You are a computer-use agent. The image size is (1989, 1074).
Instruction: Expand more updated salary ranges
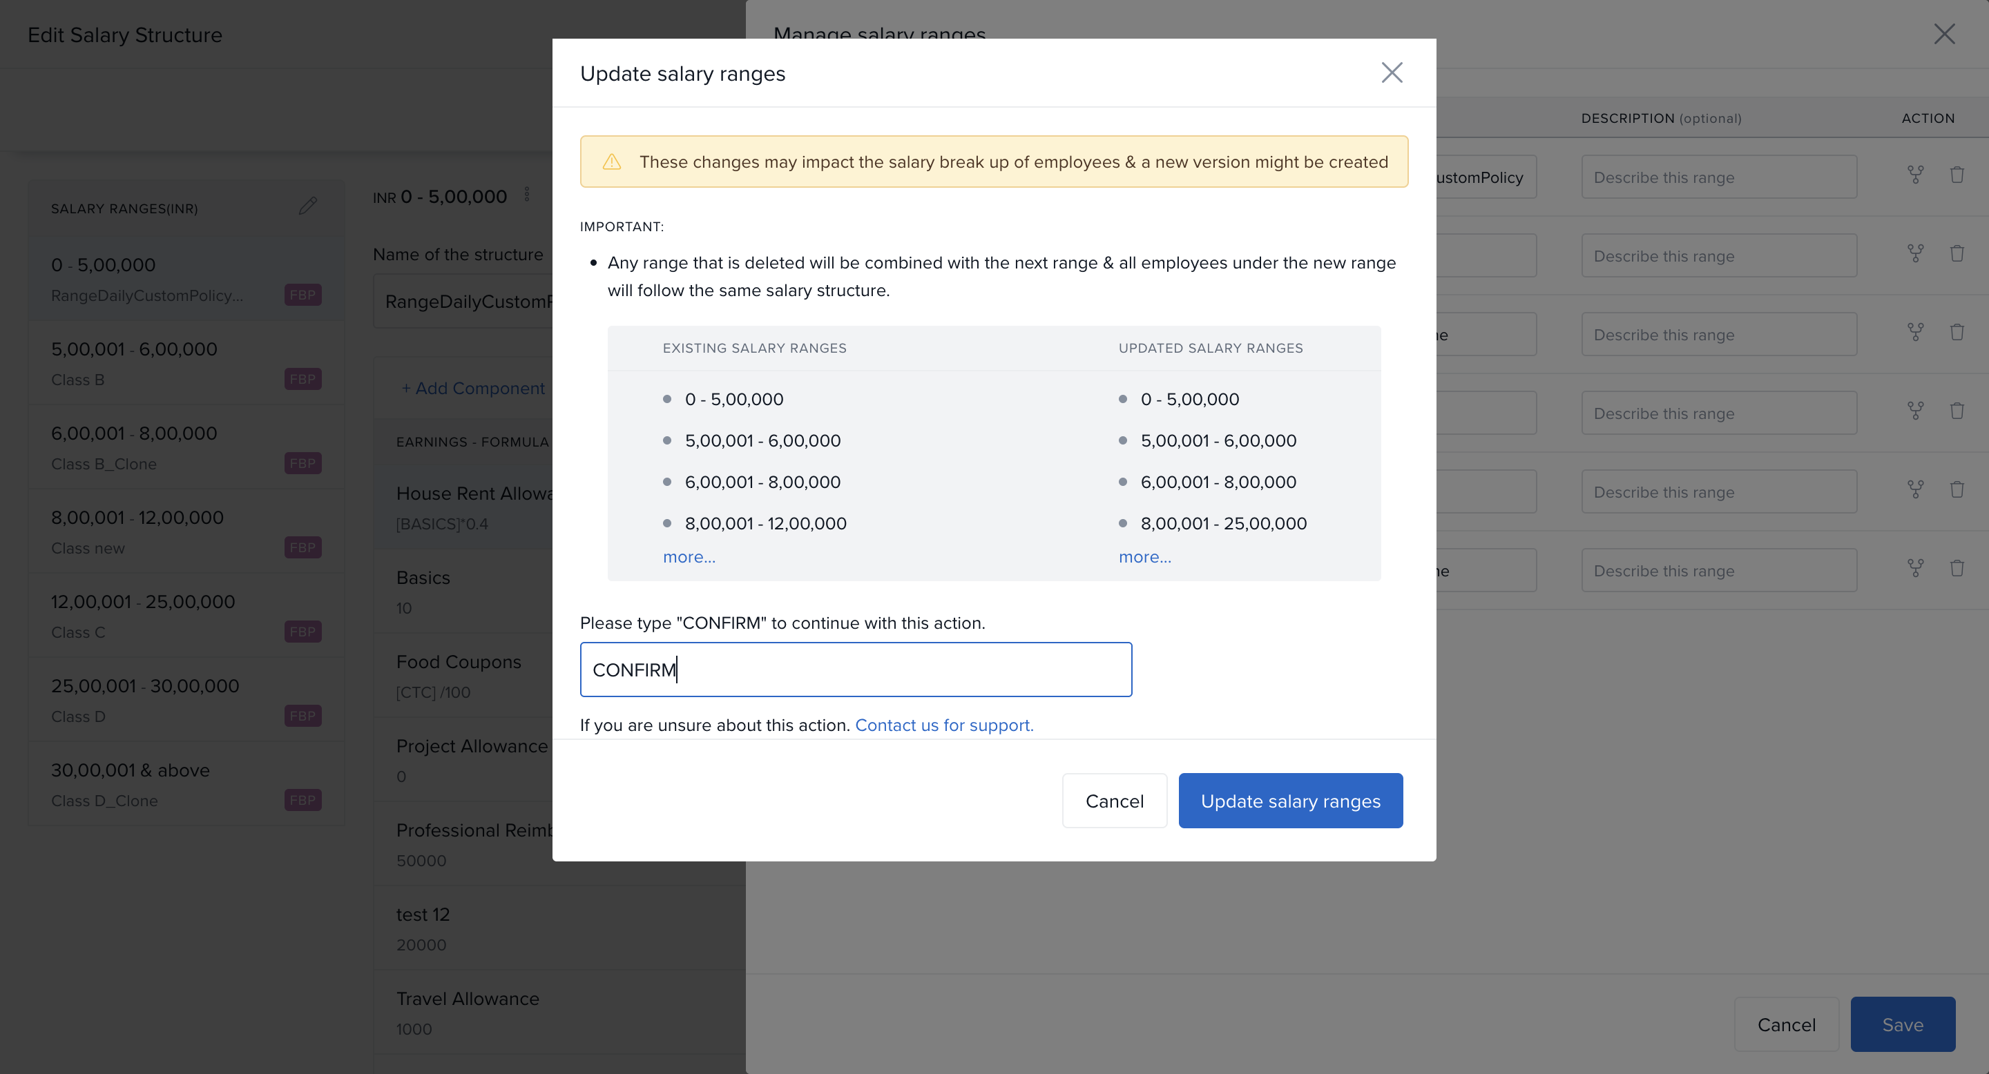[x=1144, y=557]
